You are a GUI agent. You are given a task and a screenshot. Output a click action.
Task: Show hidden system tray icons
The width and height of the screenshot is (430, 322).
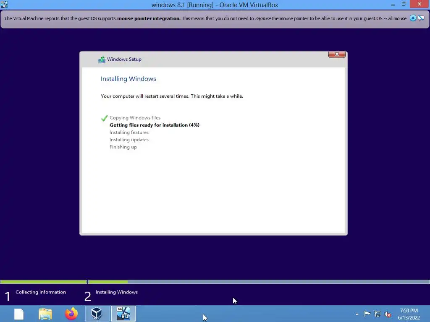tap(357, 314)
